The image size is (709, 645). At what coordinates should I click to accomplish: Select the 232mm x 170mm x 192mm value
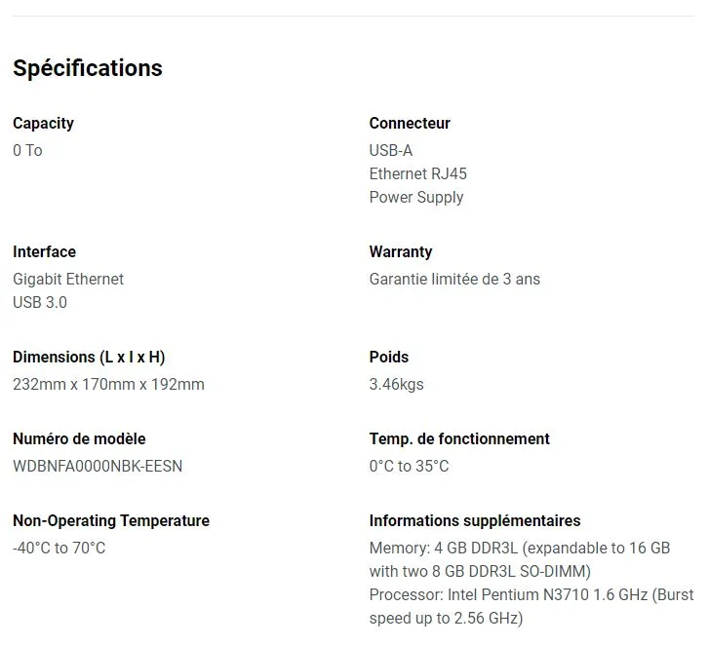tap(108, 385)
